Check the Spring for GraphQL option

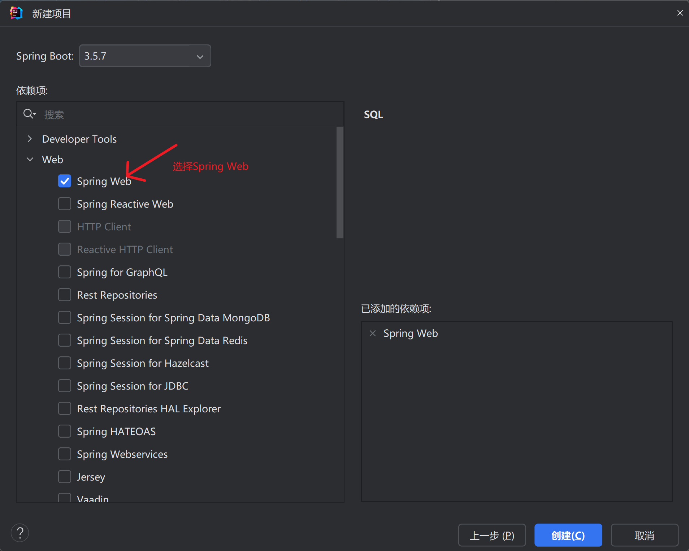tap(65, 272)
